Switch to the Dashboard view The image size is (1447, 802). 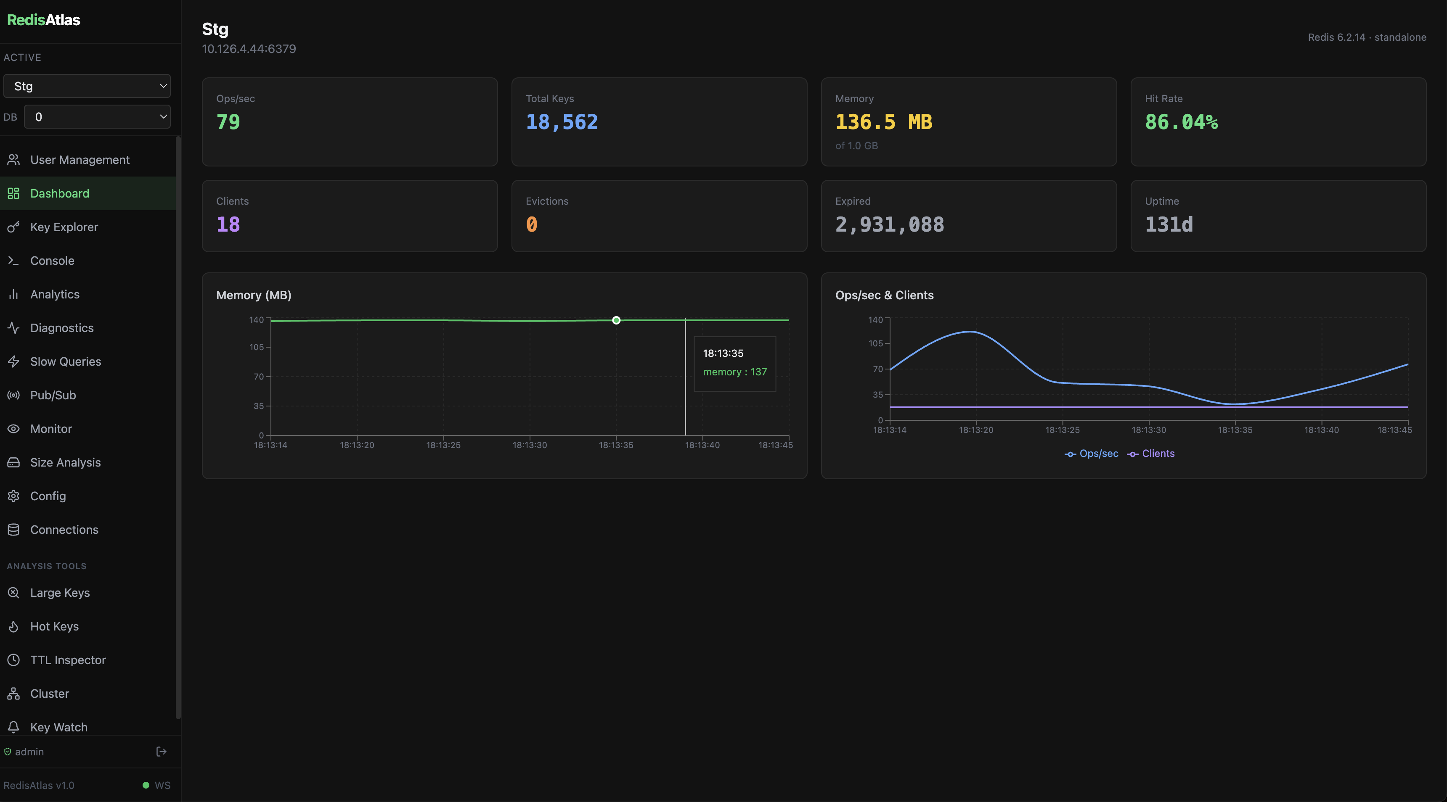coord(60,193)
